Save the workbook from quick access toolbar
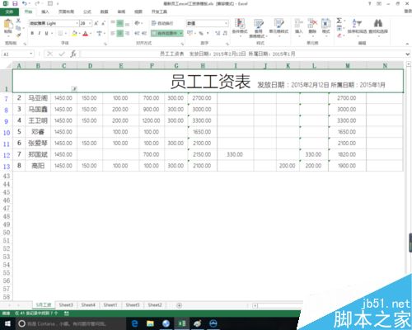Image resolution: width=412 pixels, height=330 pixels. point(15,3)
